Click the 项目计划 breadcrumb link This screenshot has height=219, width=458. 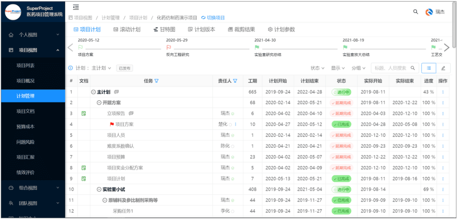(x=138, y=18)
